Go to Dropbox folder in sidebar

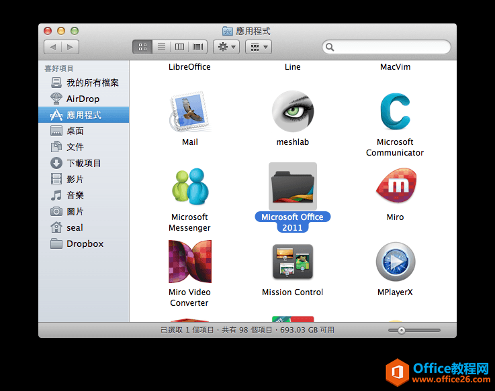[85, 243]
